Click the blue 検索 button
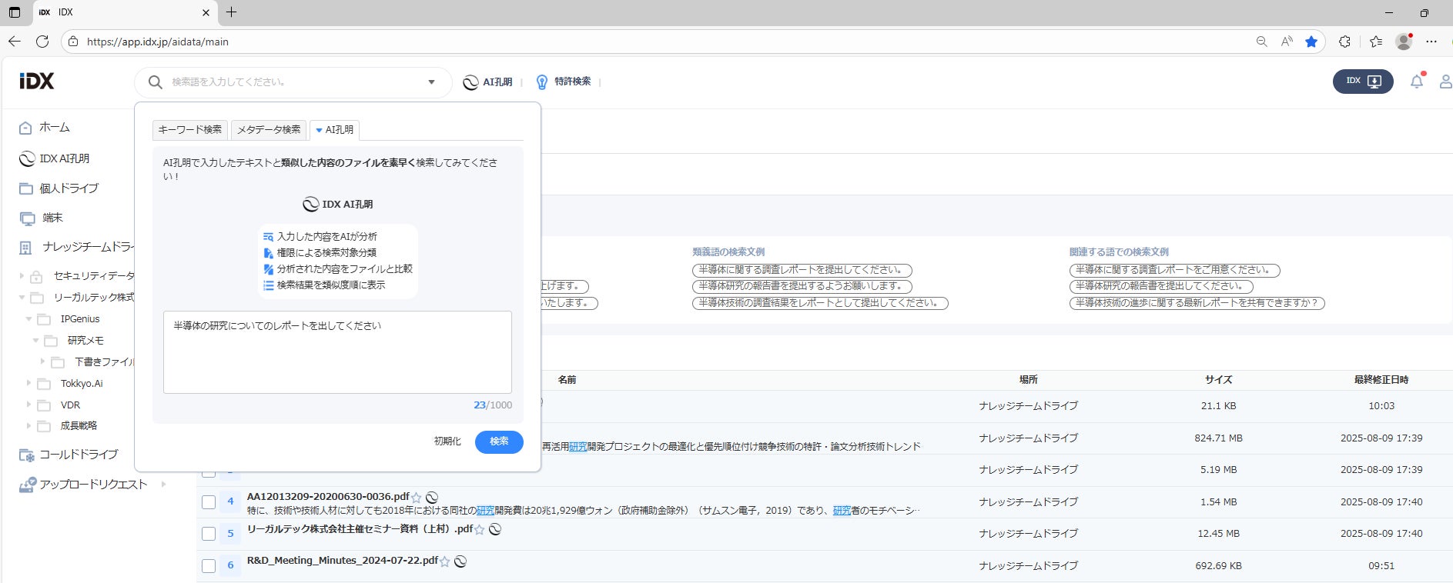This screenshot has width=1453, height=583. point(499,441)
